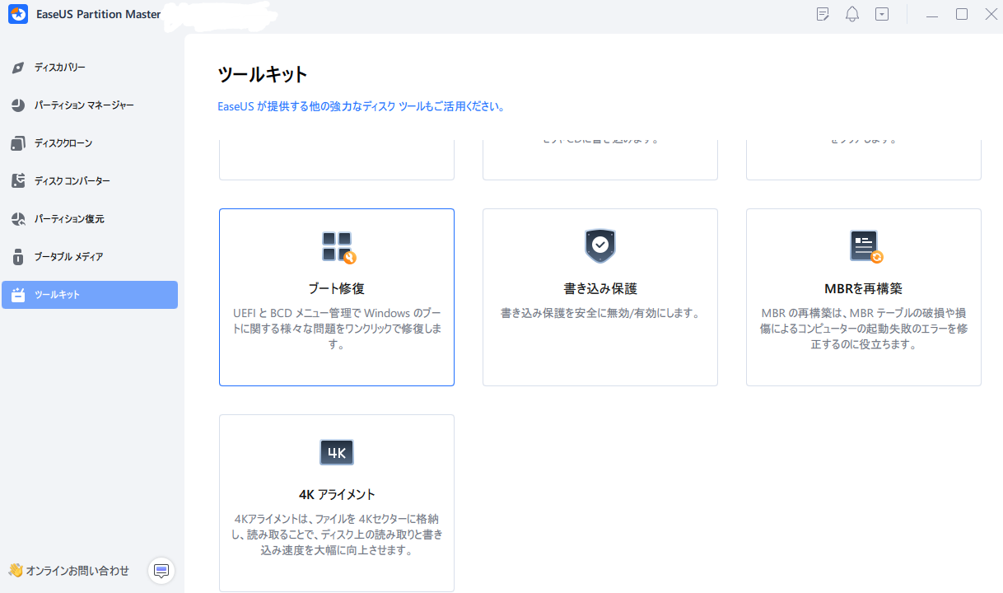Click the Boot Repair card
This screenshot has height=593, width=1003.
(336, 296)
